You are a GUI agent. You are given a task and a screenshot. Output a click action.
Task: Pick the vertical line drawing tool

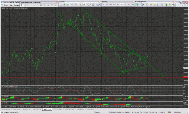[x=30, y=5]
